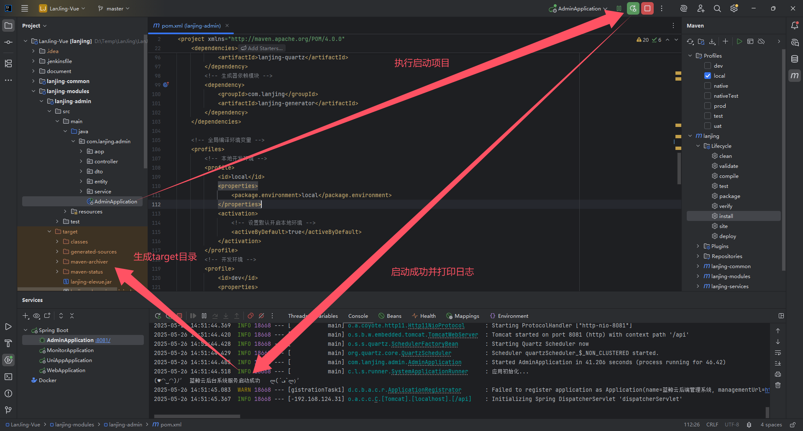Image resolution: width=803 pixels, height=431 pixels.
Task: Open the Mappings tab in Services
Action: pos(463,316)
